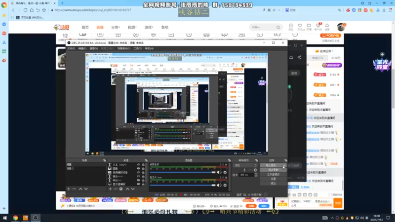
Task: Lock the 文本 (GDI+) source
Action: pyautogui.click(x=143, y=165)
